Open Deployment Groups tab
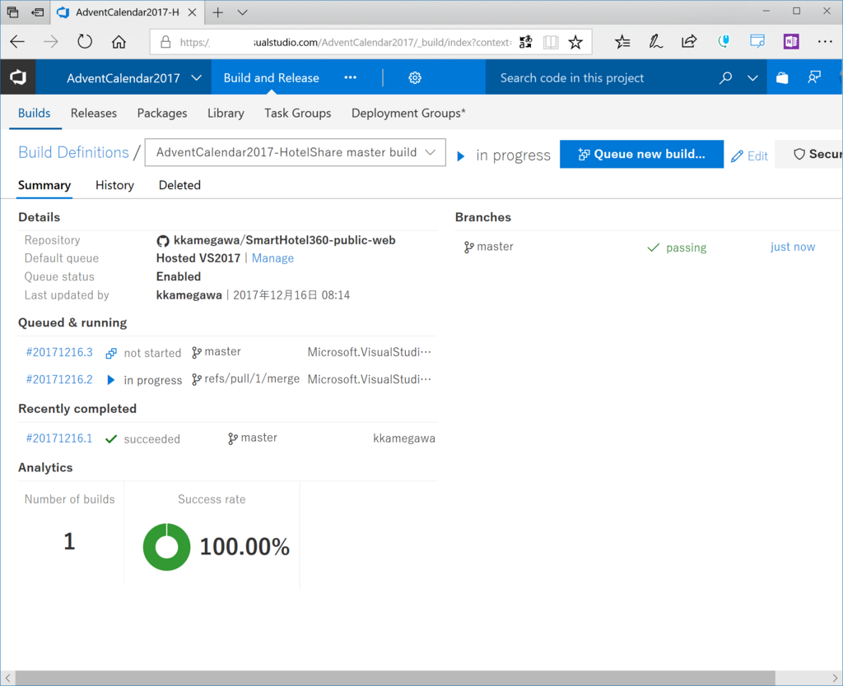This screenshot has height=686, width=843. [x=408, y=114]
